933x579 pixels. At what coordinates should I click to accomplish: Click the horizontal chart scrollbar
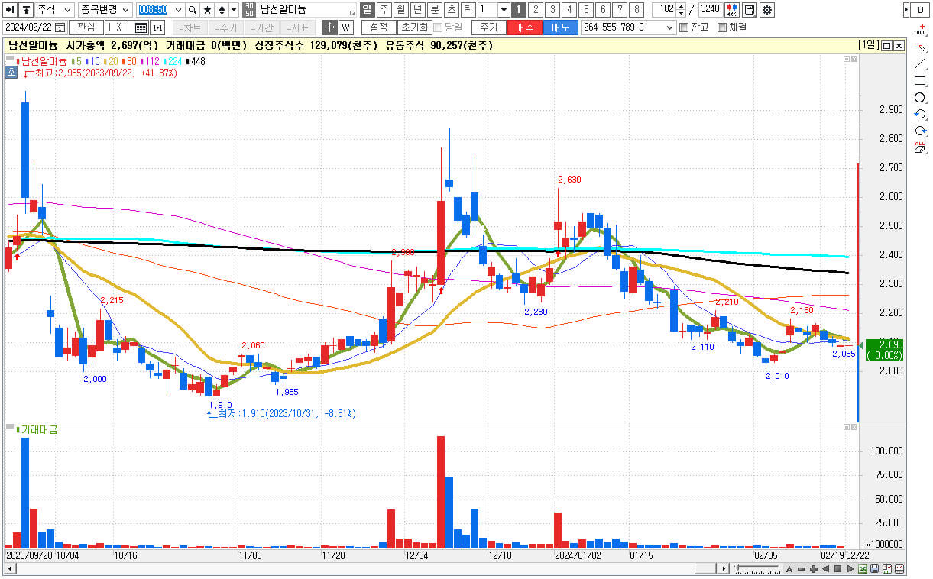367,569
